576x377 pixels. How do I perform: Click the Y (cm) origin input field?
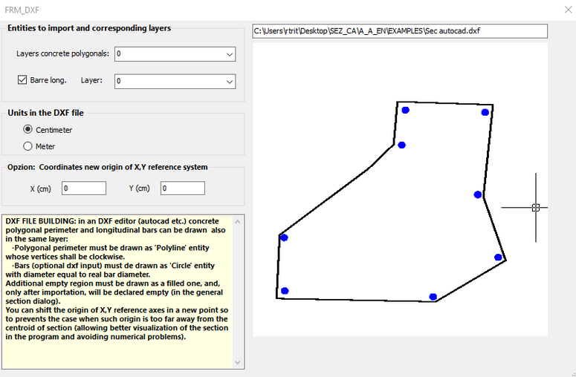click(183, 188)
